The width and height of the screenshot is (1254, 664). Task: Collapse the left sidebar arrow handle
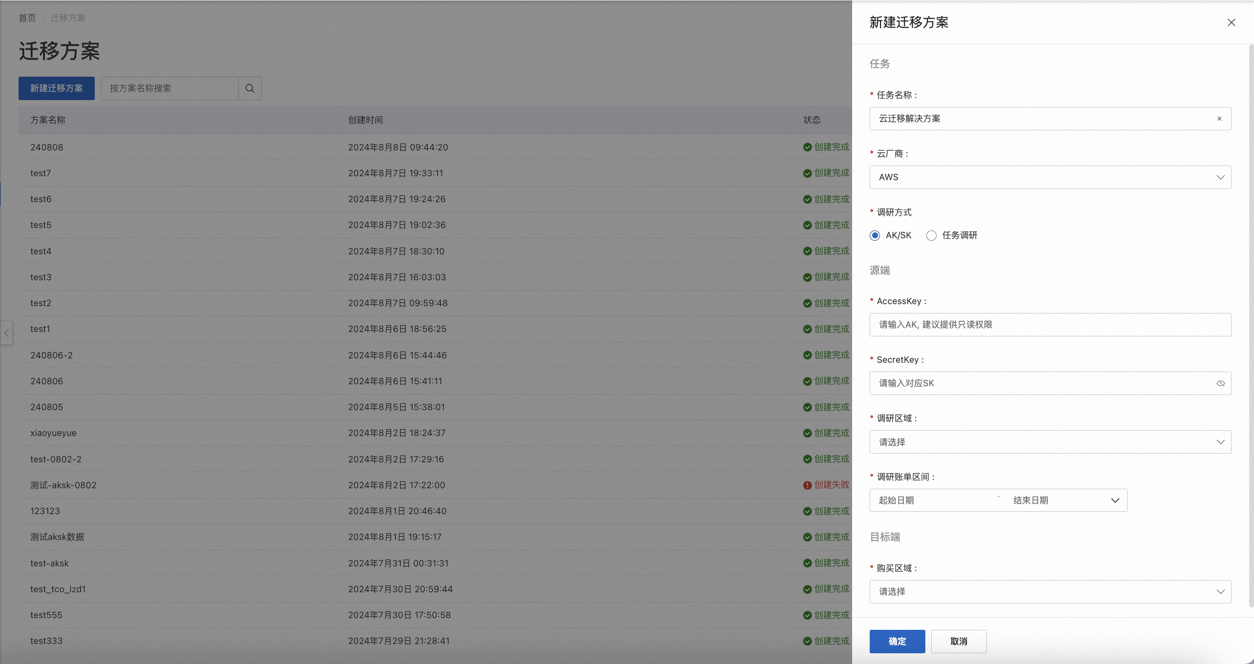pyautogui.click(x=6, y=333)
